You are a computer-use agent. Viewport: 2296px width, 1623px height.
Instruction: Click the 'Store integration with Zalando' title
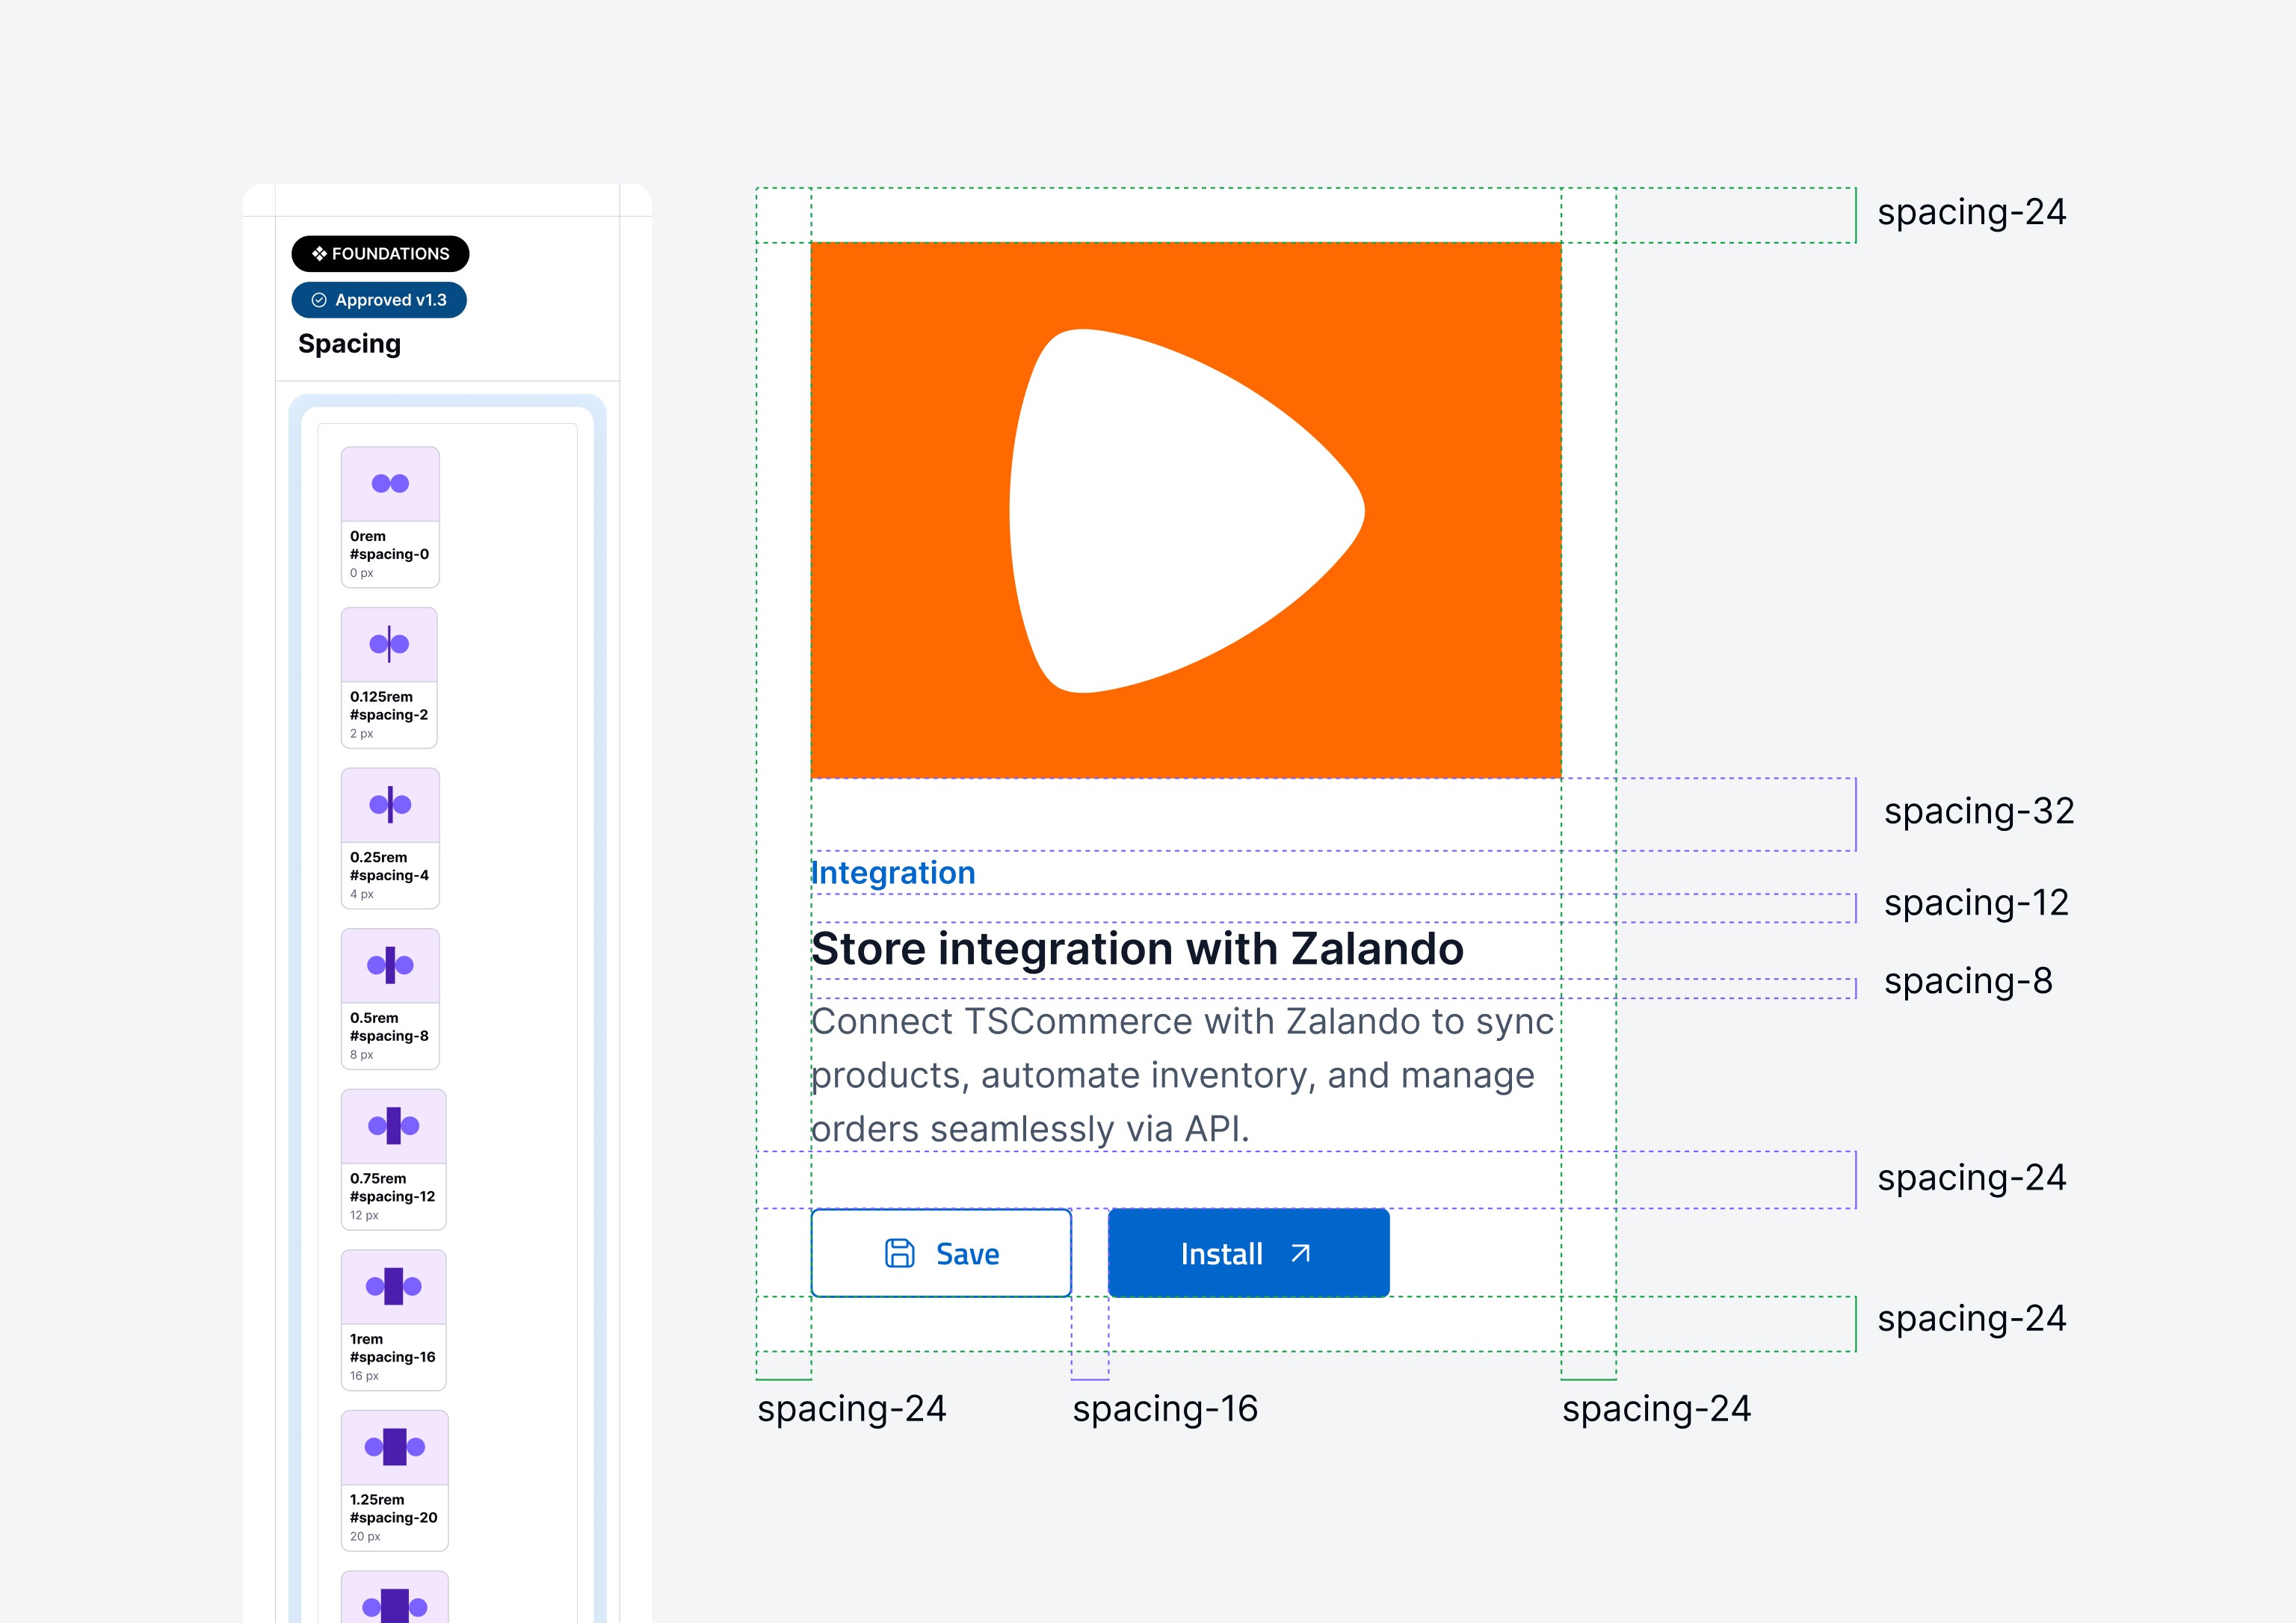point(1138,949)
